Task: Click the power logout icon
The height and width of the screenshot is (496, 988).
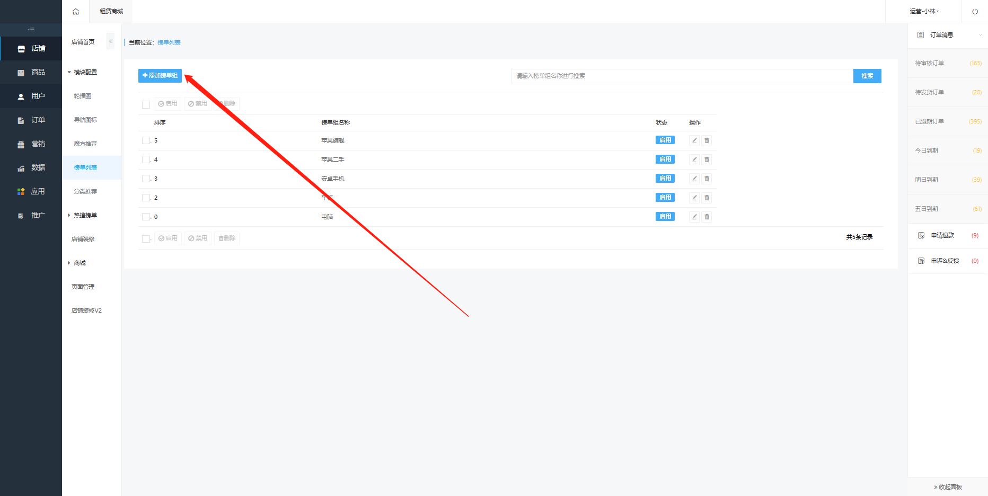Action: click(975, 11)
